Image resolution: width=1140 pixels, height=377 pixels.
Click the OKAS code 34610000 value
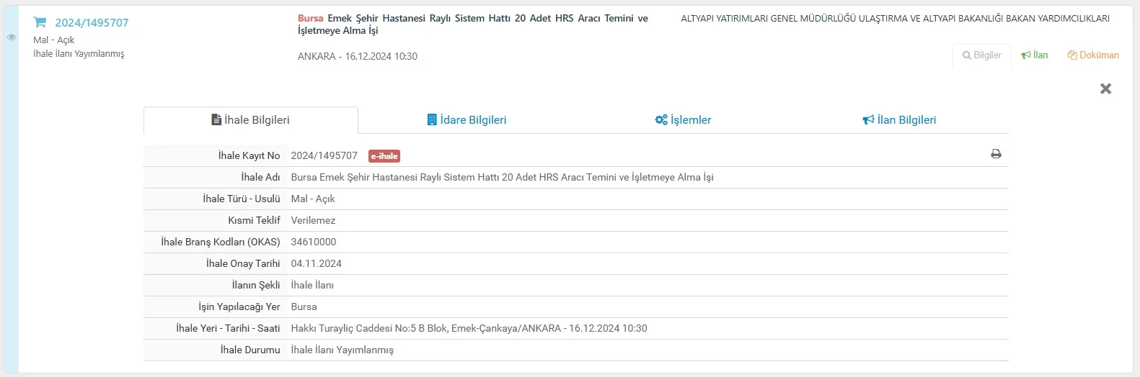pyautogui.click(x=314, y=242)
